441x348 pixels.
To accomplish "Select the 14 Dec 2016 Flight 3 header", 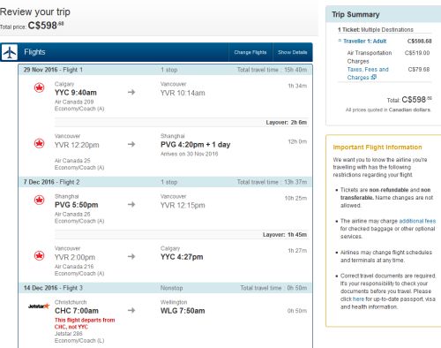I will pyautogui.click(x=165, y=288).
